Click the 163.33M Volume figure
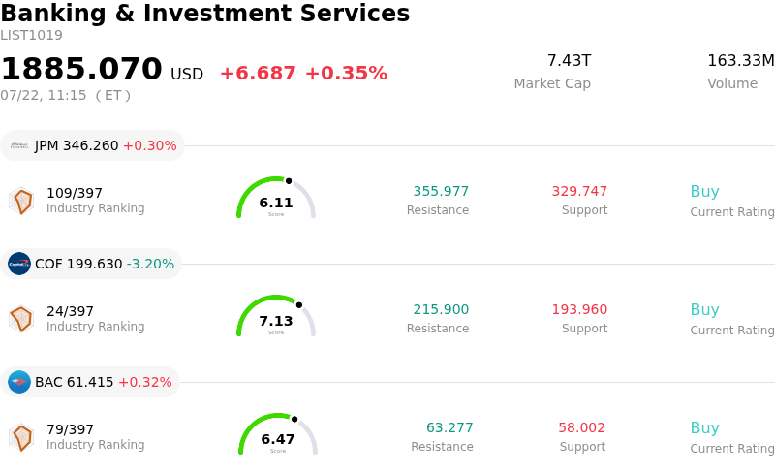The image size is (775, 473). pyautogui.click(x=740, y=60)
